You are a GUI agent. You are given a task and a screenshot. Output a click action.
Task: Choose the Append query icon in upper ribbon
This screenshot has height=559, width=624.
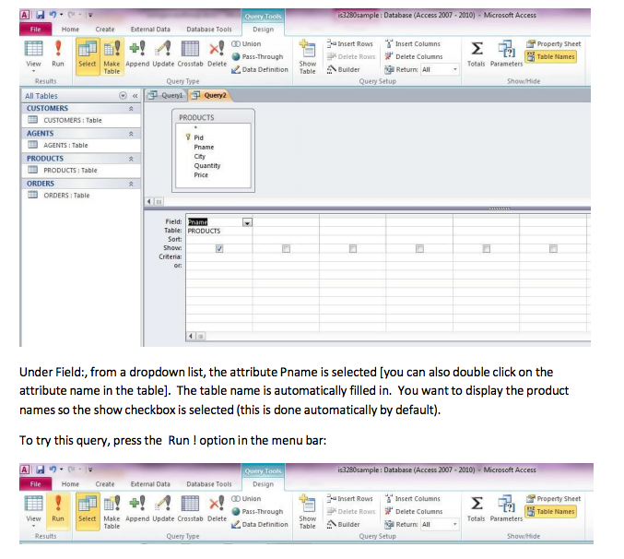(137, 49)
